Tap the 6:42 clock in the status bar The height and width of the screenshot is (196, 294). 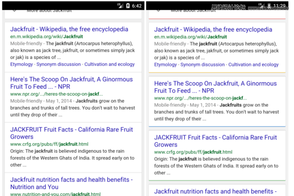point(137,6)
